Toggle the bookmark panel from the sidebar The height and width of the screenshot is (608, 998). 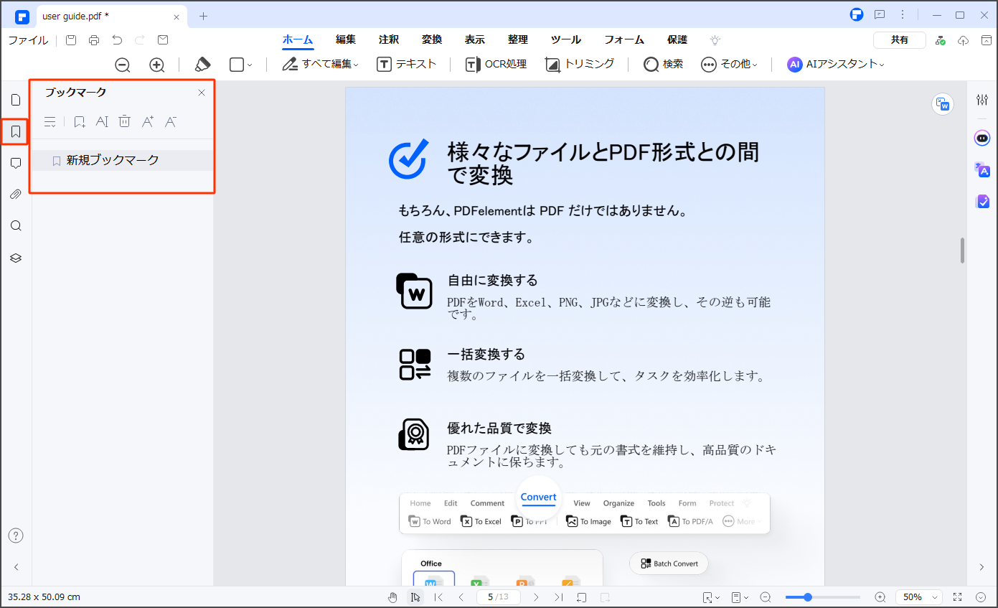pos(16,131)
